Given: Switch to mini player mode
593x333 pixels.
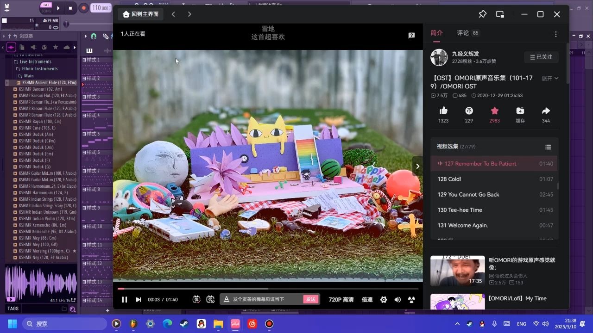Looking at the screenshot, I should pos(500,14).
